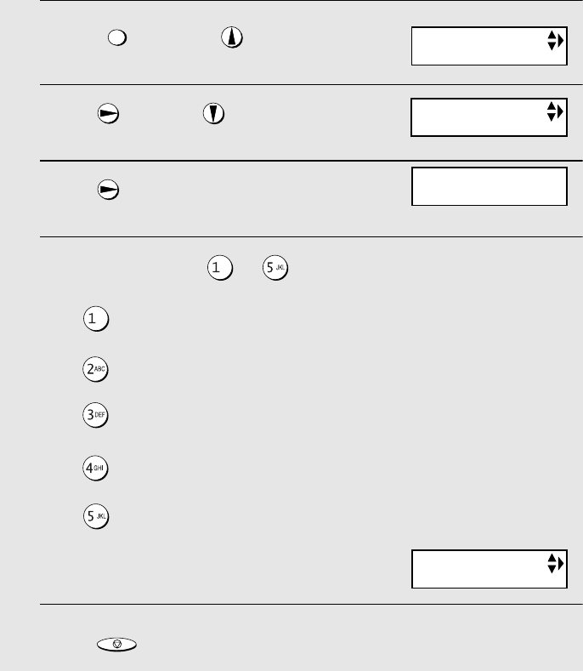Image resolution: width=583 pixels, height=671 pixels.
Task: Click the blank round button beside the up-arrow key
Action: (x=116, y=37)
